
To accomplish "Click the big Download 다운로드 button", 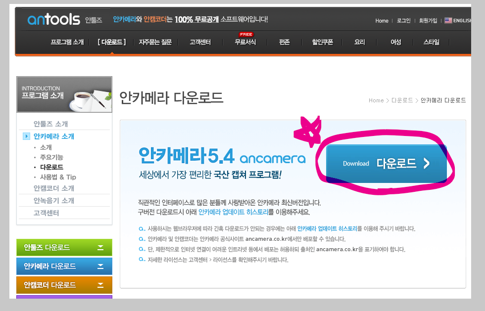I will click(x=387, y=163).
